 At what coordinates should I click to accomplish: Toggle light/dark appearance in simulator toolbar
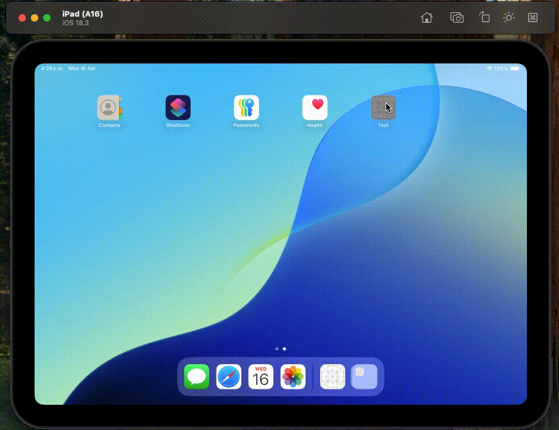coord(508,18)
